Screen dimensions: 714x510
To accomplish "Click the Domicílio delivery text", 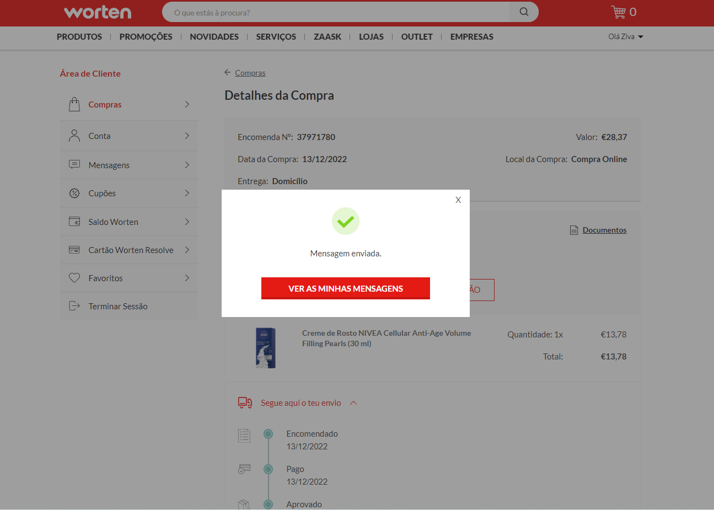I will (290, 181).
